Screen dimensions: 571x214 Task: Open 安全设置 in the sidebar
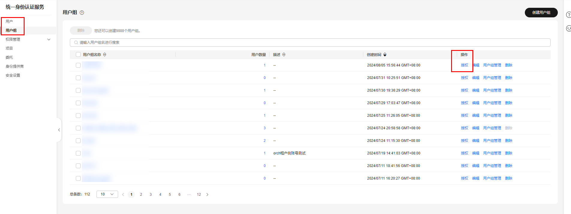point(13,75)
